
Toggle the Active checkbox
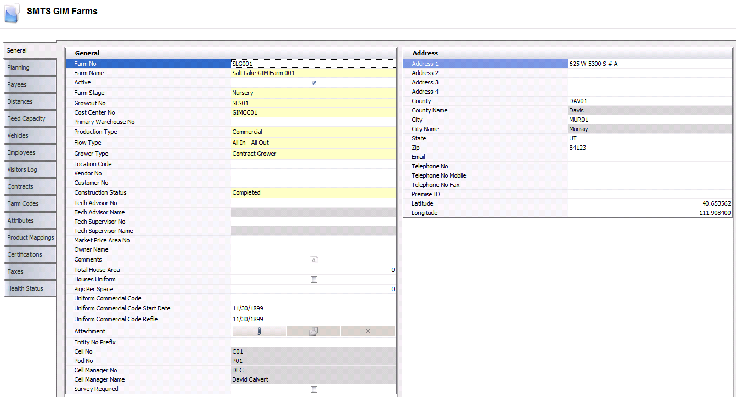coord(313,83)
